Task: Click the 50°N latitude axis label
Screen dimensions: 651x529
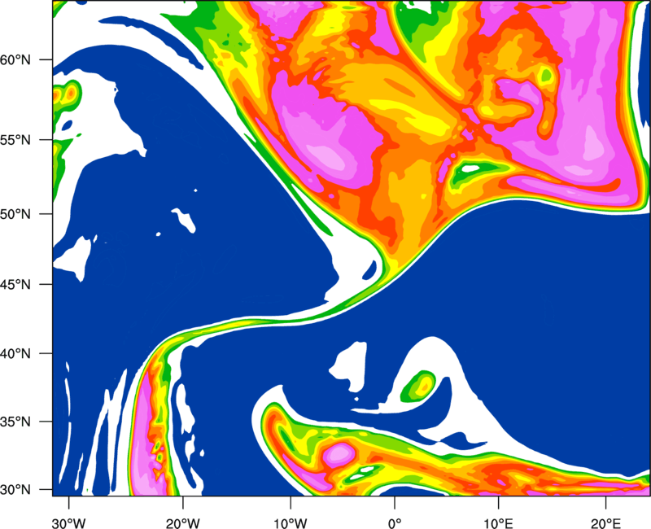Action: click(x=15, y=215)
